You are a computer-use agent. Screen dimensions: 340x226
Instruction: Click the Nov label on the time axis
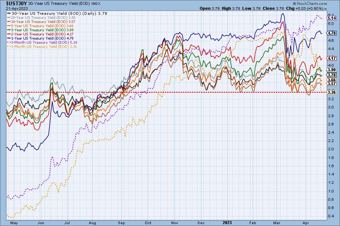point(174,223)
